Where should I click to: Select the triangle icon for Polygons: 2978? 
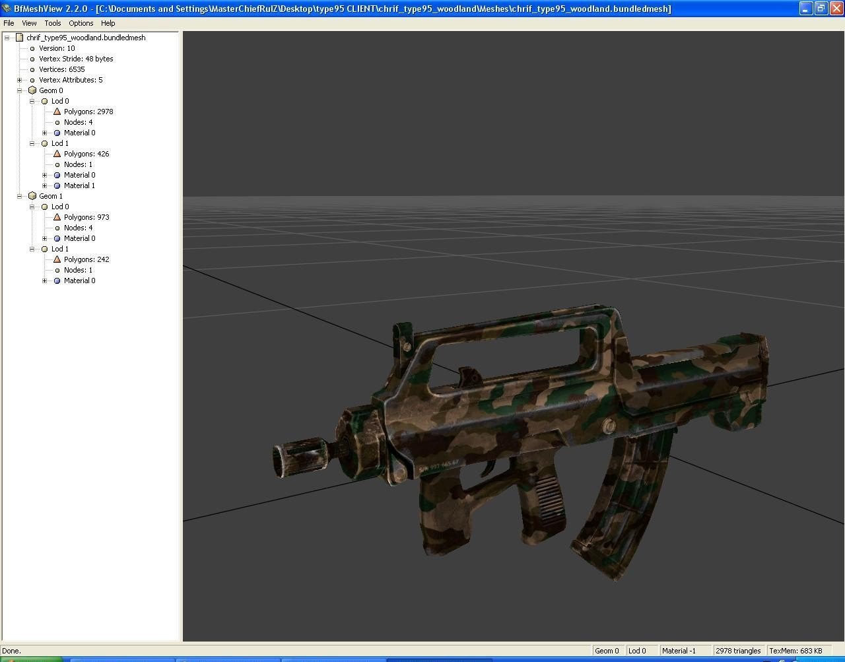pyautogui.click(x=57, y=112)
